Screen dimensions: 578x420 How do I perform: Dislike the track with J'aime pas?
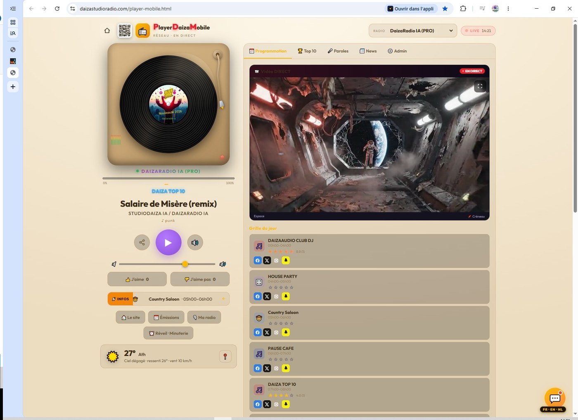tap(200, 279)
